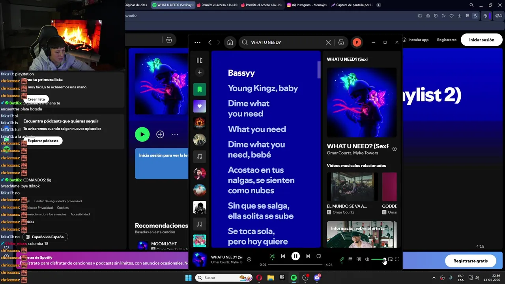Toggle shuffle in the player bar
The width and height of the screenshot is (505, 284).
pos(272,256)
